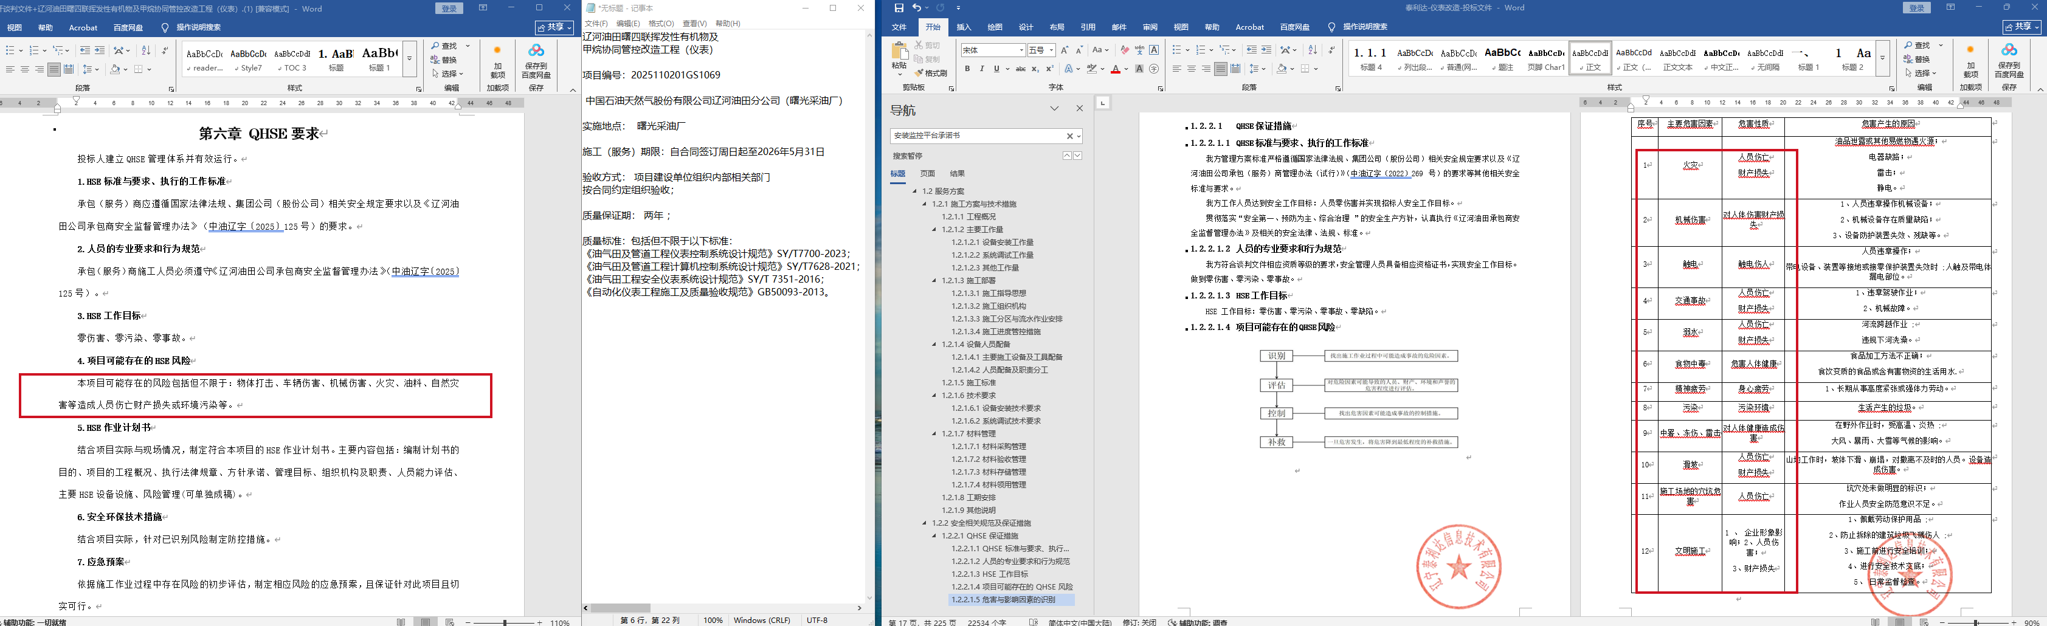Open Notepad 格式(O) menu
2047x626 pixels.
click(x=661, y=24)
